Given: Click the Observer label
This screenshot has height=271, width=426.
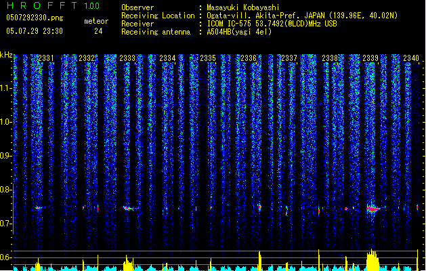Looking at the screenshot, I should pyautogui.click(x=137, y=7).
